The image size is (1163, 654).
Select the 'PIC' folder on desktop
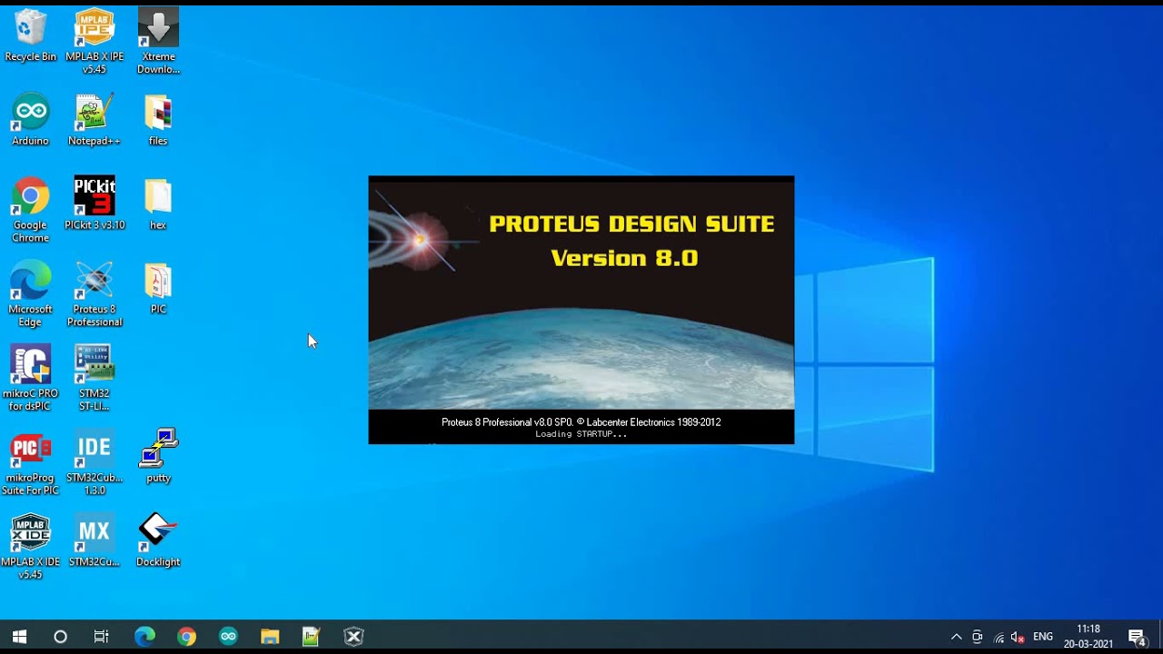158,288
